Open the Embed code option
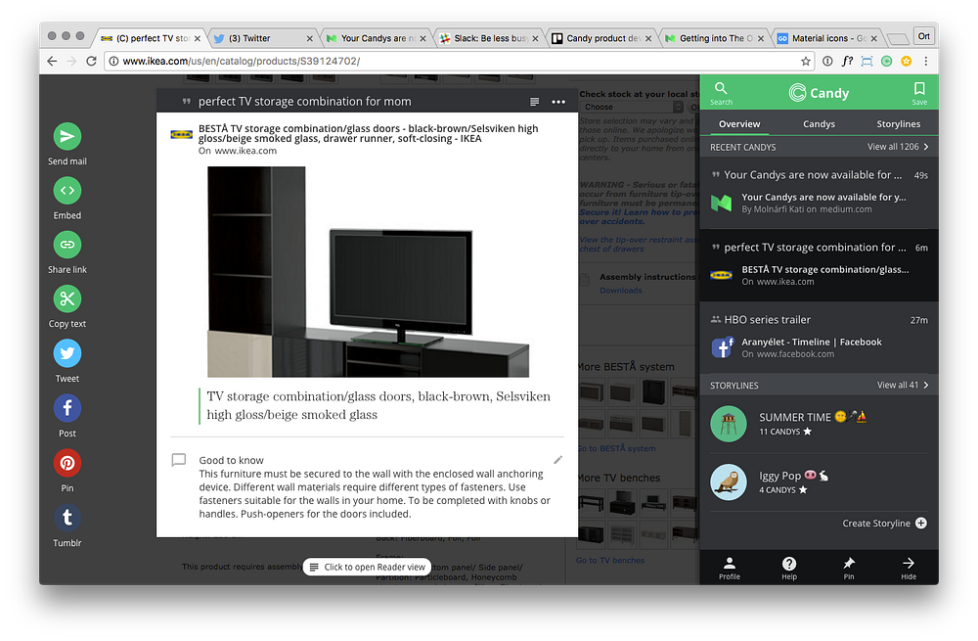The width and height of the screenshot is (978, 641). pos(67,191)
